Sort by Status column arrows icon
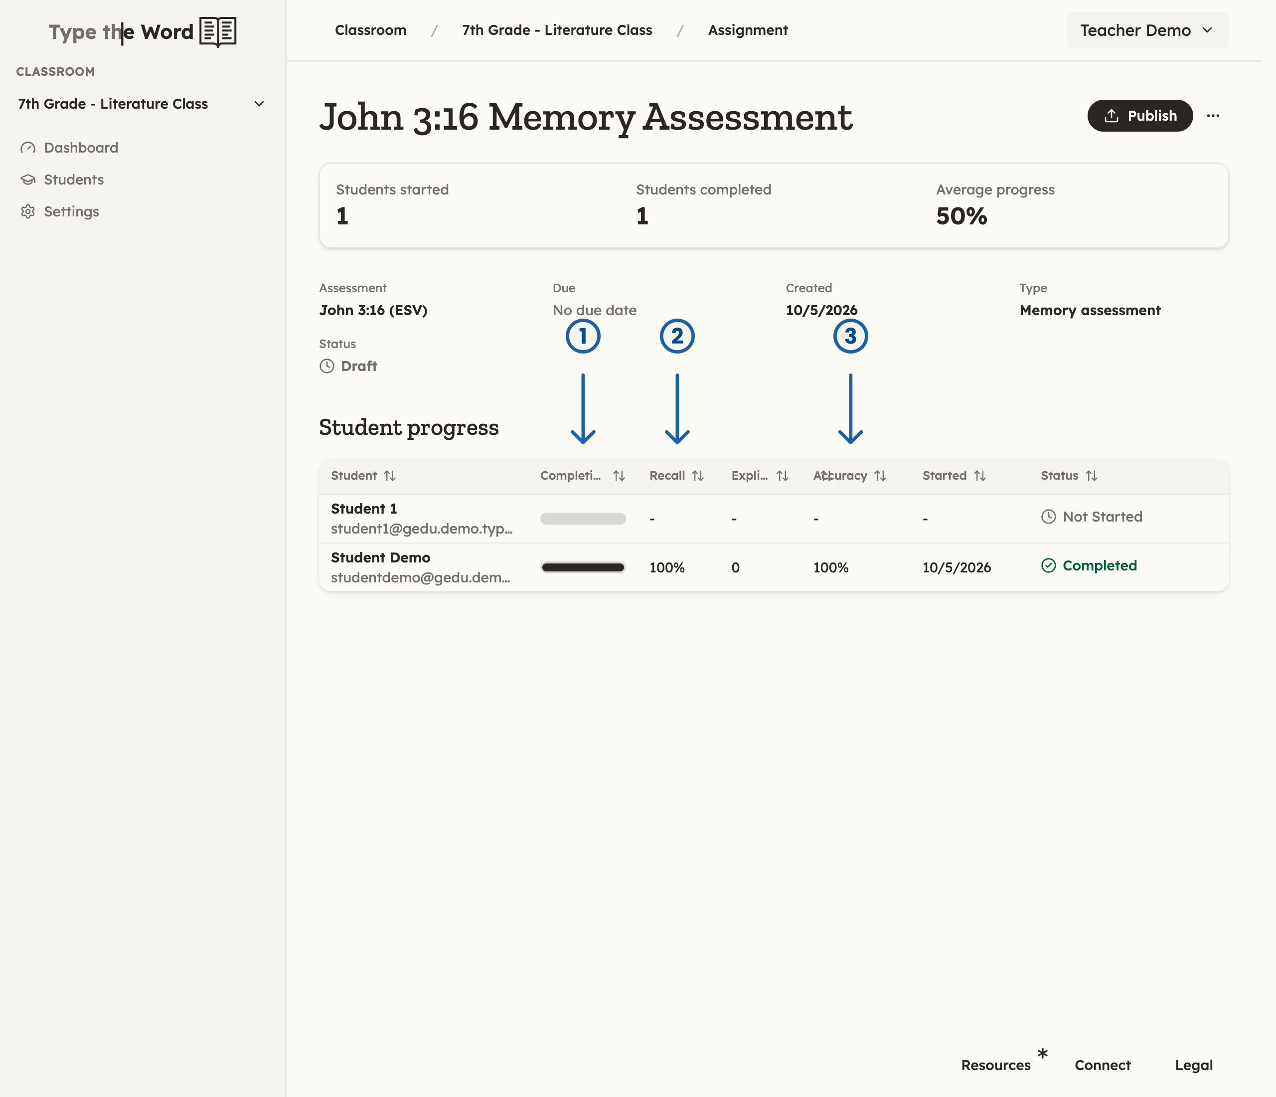 pos(1092,476)
